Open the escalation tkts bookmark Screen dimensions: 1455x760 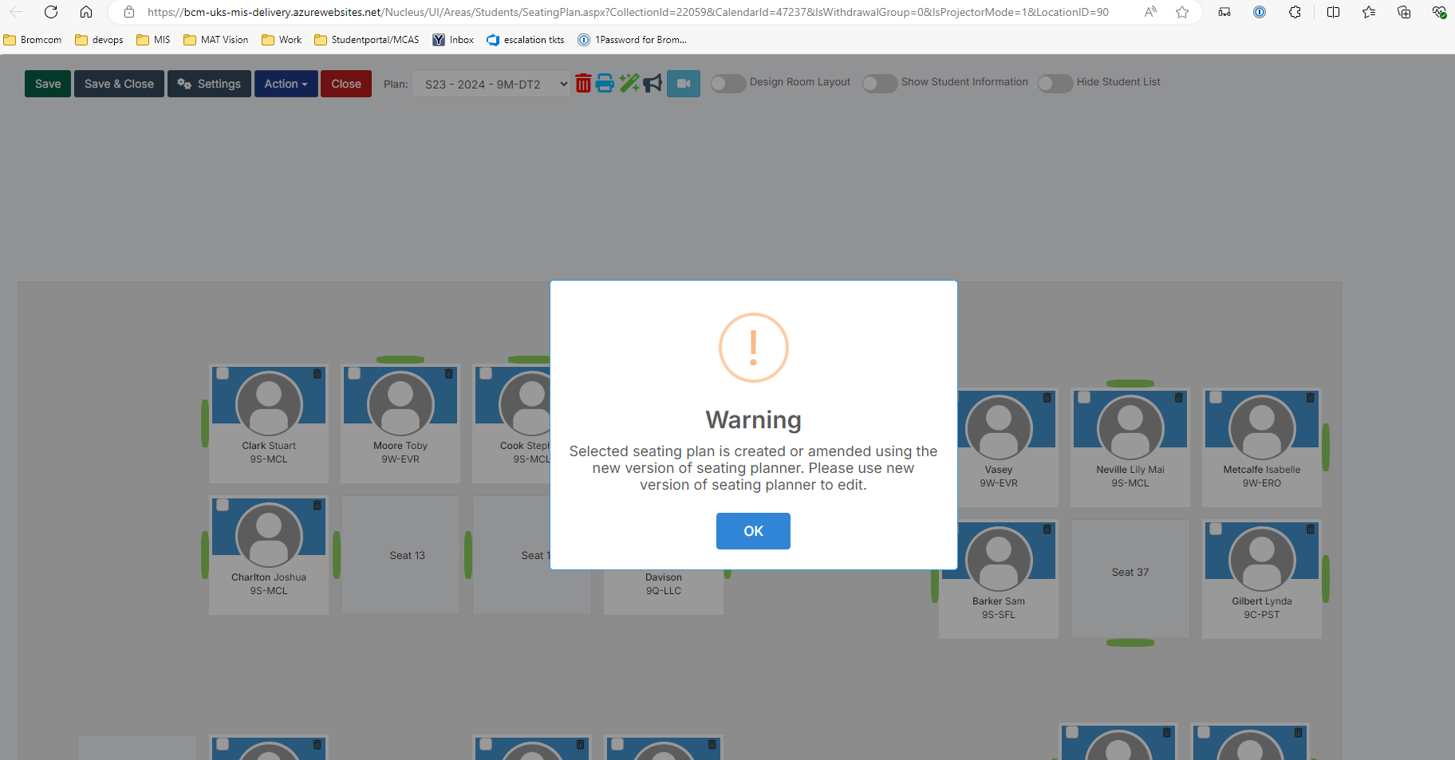point(526,40)
